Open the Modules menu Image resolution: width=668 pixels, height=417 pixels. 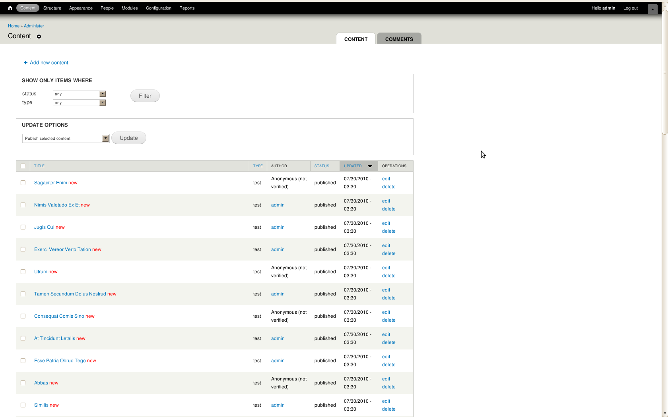coord(130,8)
